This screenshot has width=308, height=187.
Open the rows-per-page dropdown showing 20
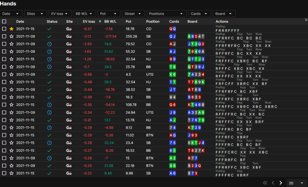pos(296,183)
